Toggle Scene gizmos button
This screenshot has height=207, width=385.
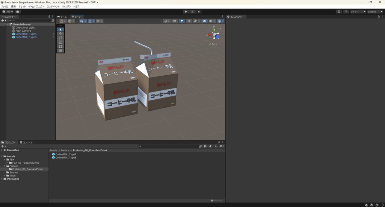pyautogui.click(x=219, y=21)
